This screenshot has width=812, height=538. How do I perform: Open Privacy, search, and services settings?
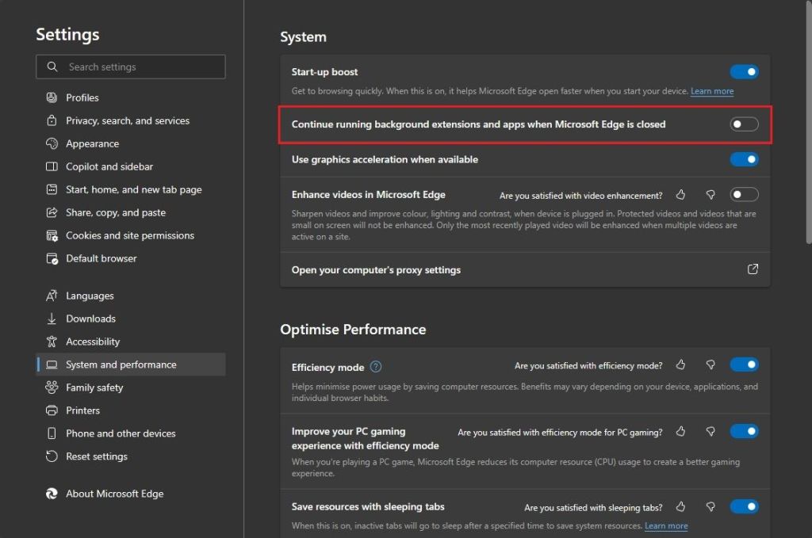point(128,120)
